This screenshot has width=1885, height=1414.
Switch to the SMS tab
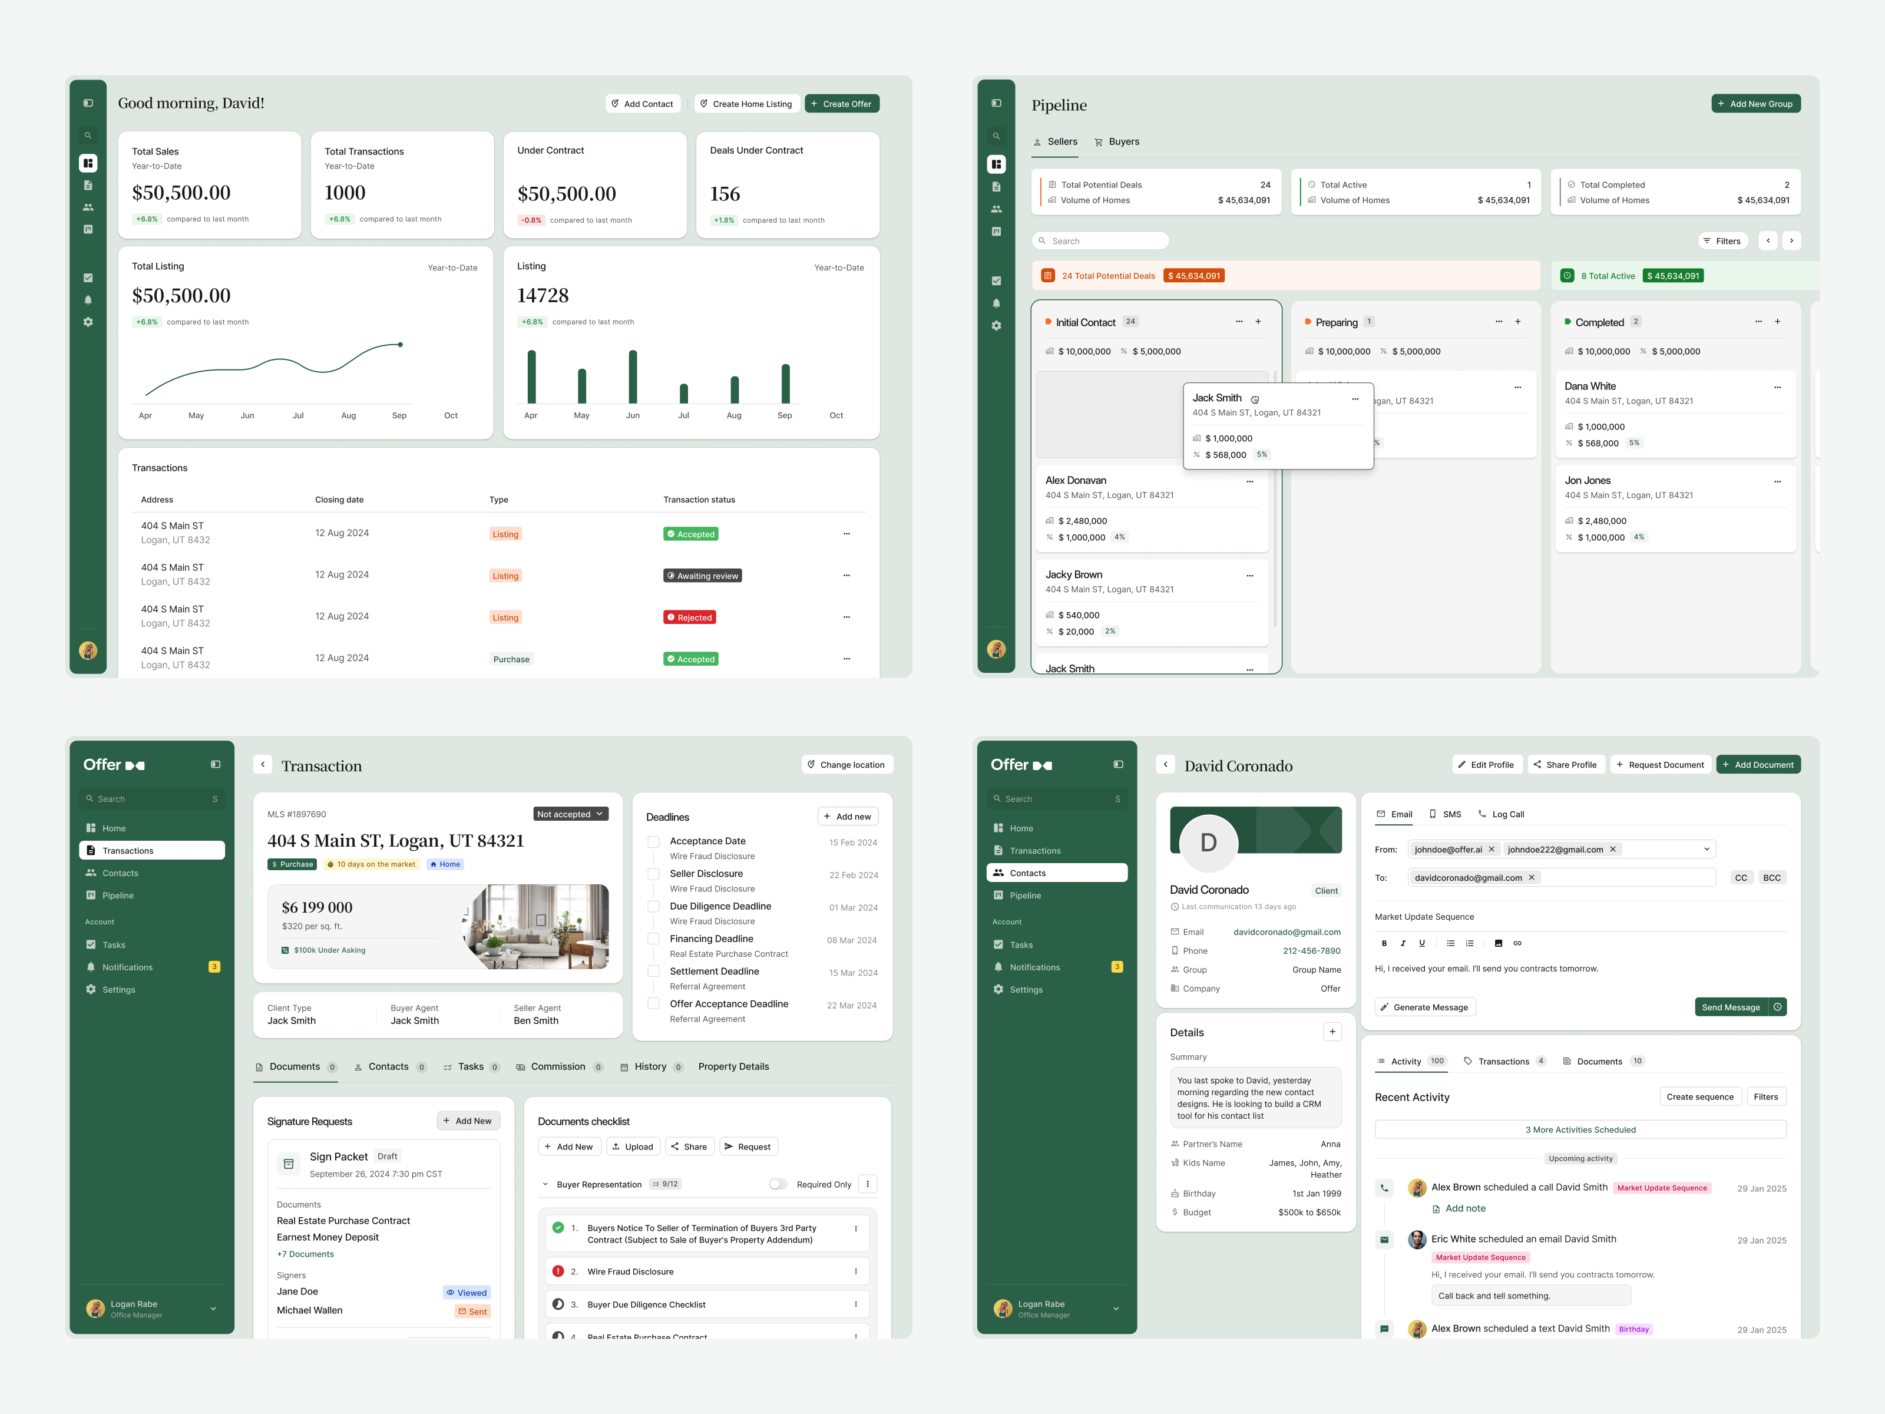click(x=1446, y=814)
